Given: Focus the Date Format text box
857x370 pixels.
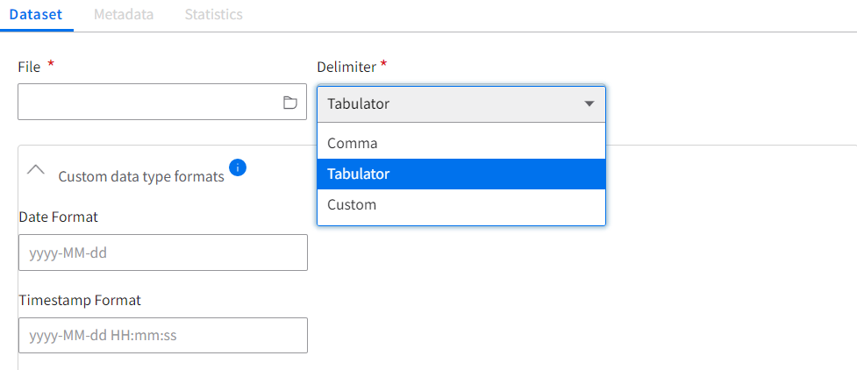Looking at the screenshot, I should [x=163, y=253].
